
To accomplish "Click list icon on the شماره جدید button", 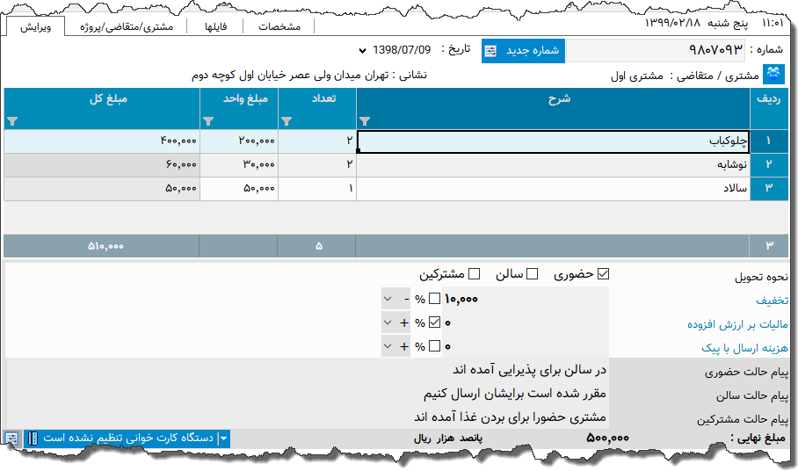I will click(490, 51).
